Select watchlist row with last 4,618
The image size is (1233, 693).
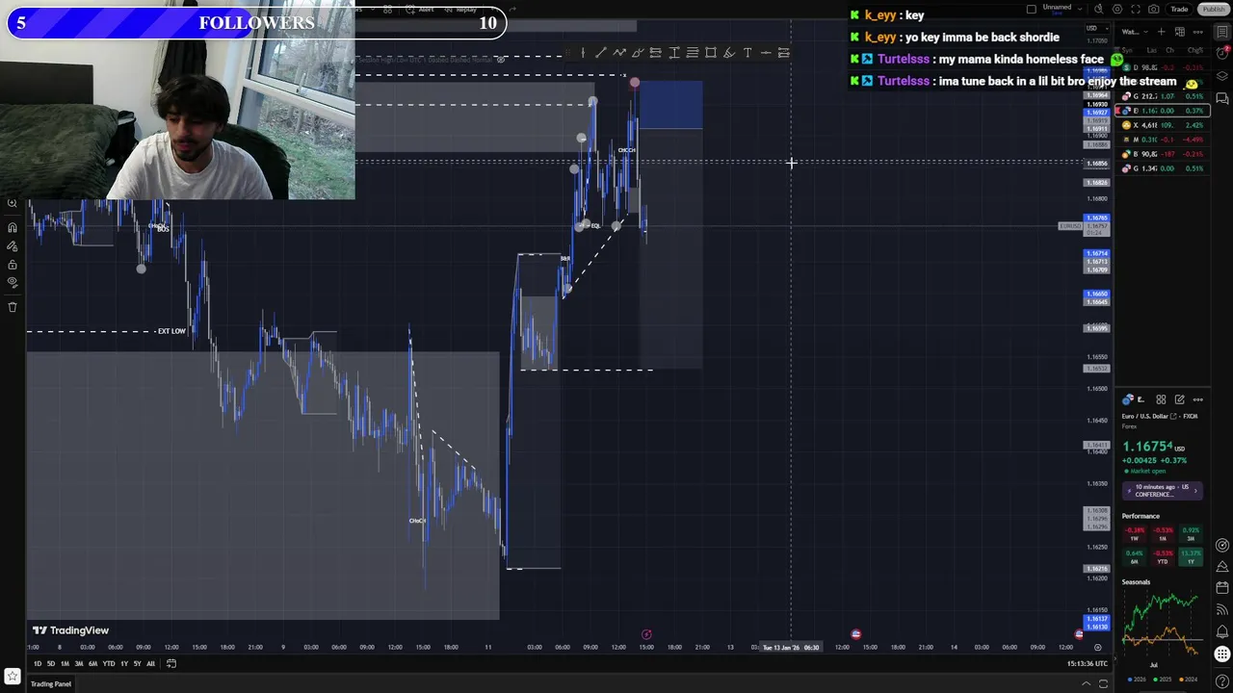1163,125
